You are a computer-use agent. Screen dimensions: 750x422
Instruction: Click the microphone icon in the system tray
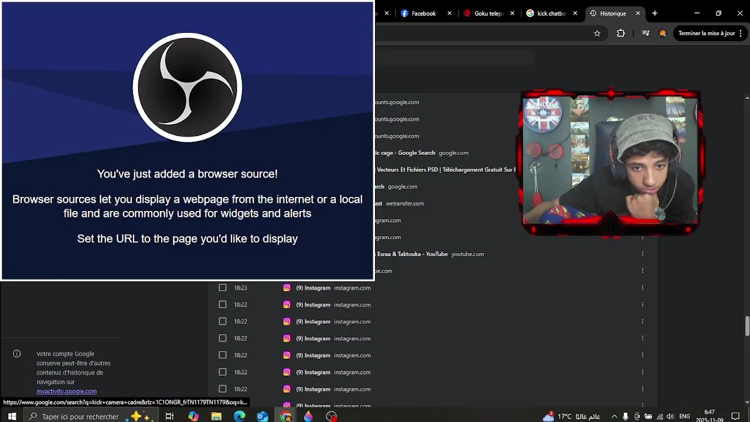(x=626, y=417)
